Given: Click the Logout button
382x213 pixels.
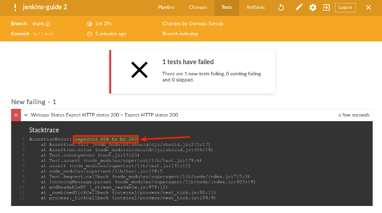Looking at the screenshot, I should (x=345, y=7).
